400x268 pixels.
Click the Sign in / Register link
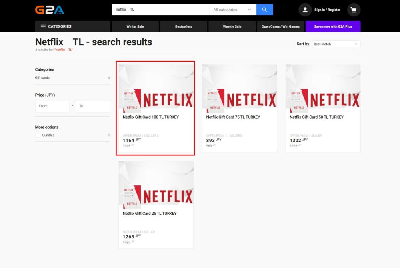[327, 10]
